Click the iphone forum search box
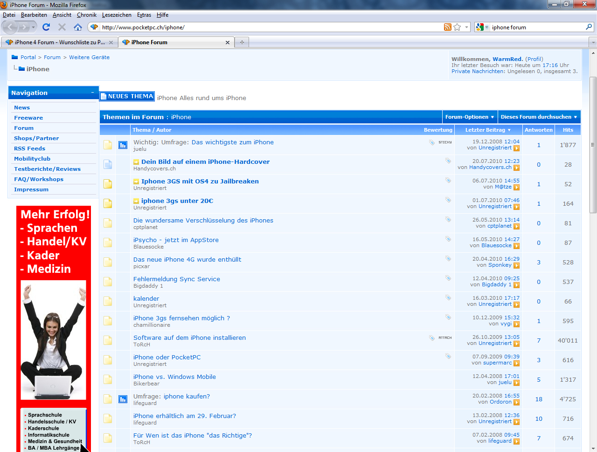 (536, 27)
